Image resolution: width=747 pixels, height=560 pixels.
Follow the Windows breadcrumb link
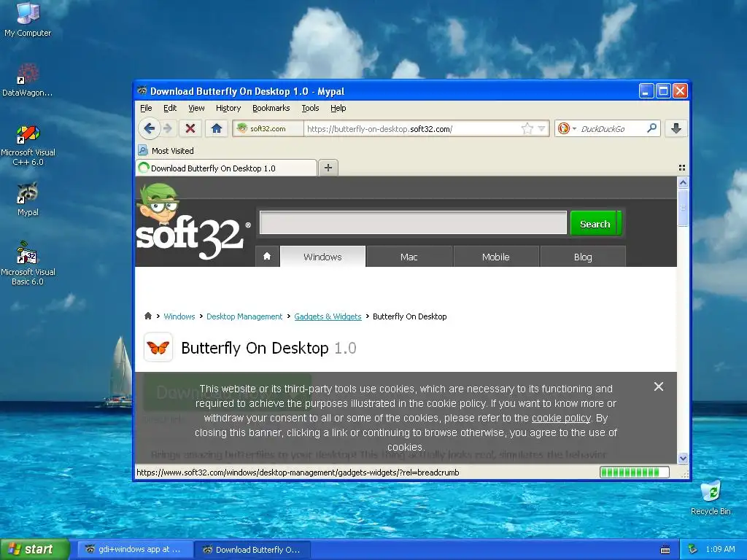coord(179,316)
